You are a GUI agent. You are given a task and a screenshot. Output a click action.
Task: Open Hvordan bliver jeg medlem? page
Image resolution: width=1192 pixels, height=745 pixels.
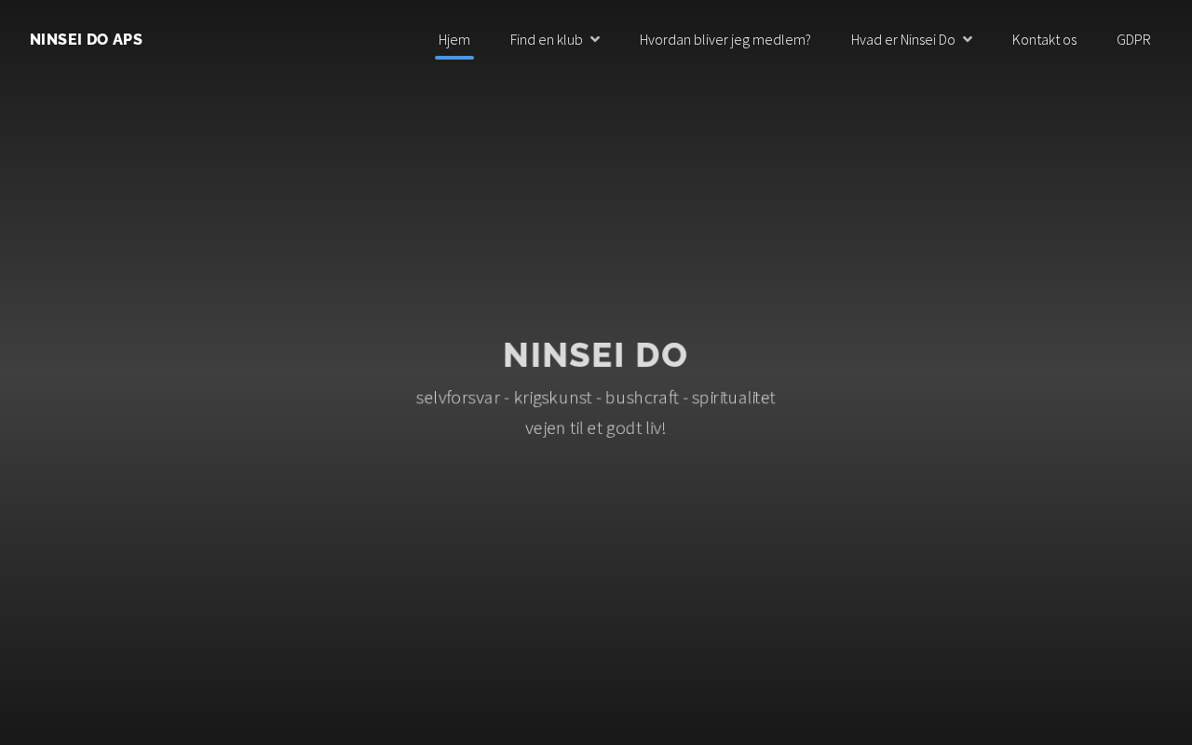tap(725, 39)
